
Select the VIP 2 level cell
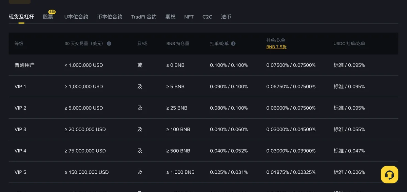pos(20,108)
